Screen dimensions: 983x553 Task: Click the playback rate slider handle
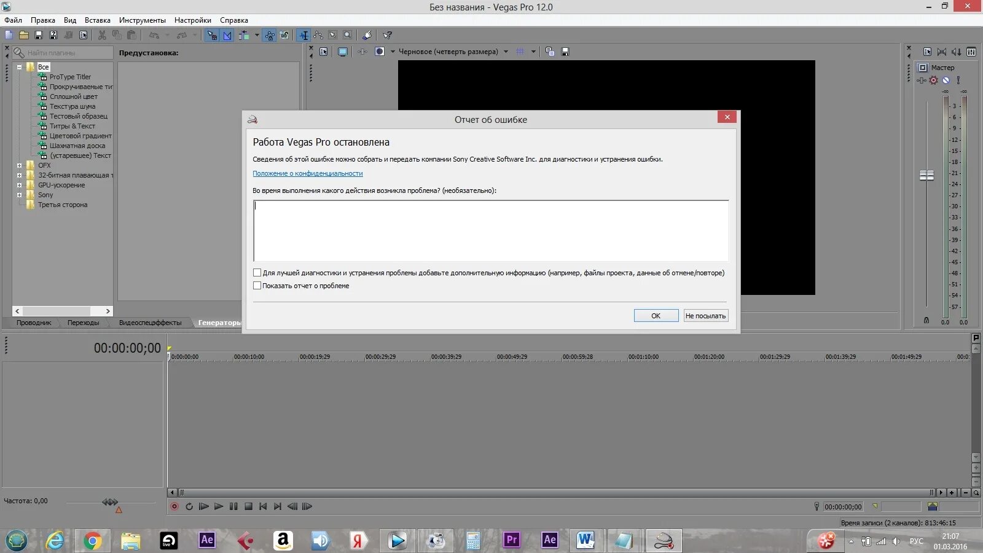pyautogui.click(x=110, y=503)
